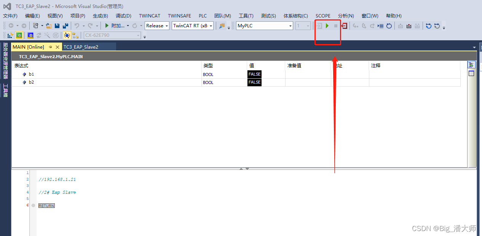Open the 服务器资源管理器 side panel
Image resolution: width=482 pixels, height=236 pixels.
coord(5,60)
